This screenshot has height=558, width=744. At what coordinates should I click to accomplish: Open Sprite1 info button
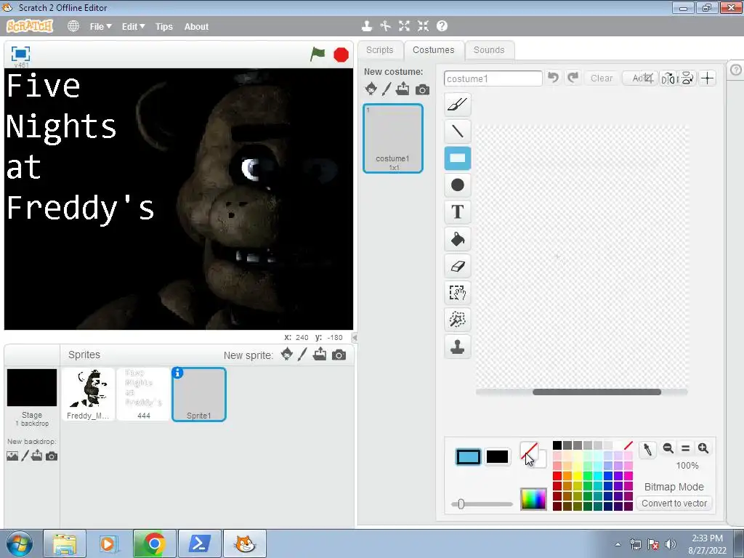tap(177, 373)
